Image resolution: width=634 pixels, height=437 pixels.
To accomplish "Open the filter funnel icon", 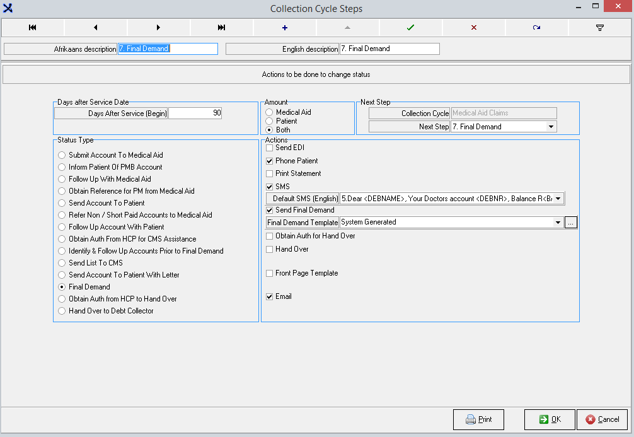I will point(600,28).
